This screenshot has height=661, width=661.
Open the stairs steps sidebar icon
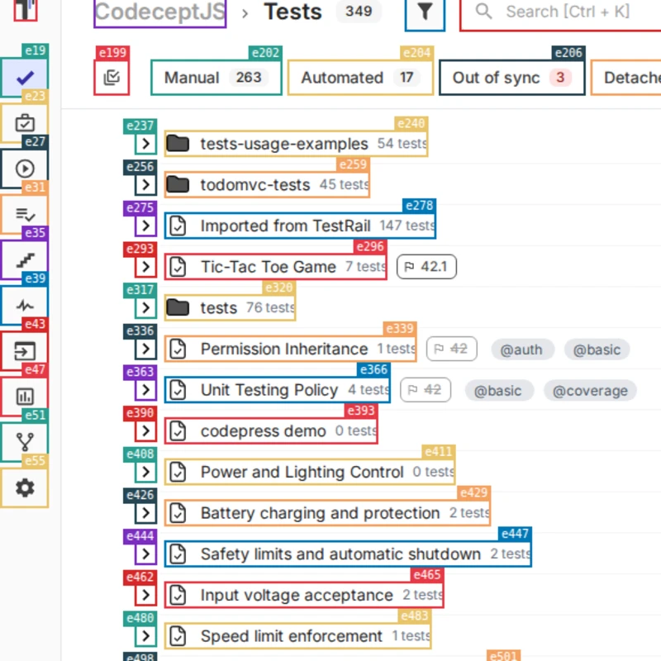pos(25,259)
